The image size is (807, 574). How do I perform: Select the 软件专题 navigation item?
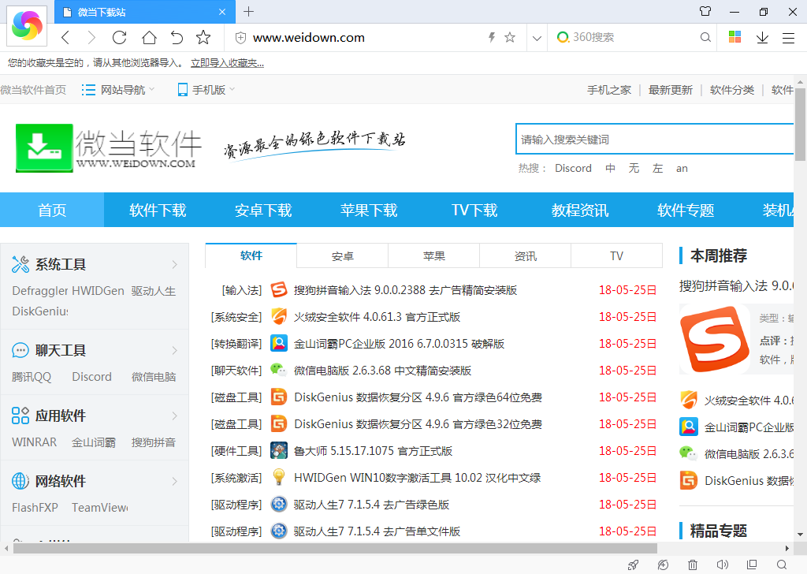click(x=685, y=210)
